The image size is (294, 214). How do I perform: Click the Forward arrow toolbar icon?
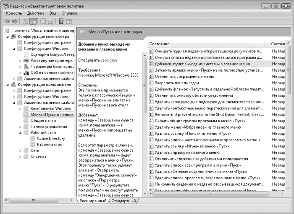click(x=15, y=21)
